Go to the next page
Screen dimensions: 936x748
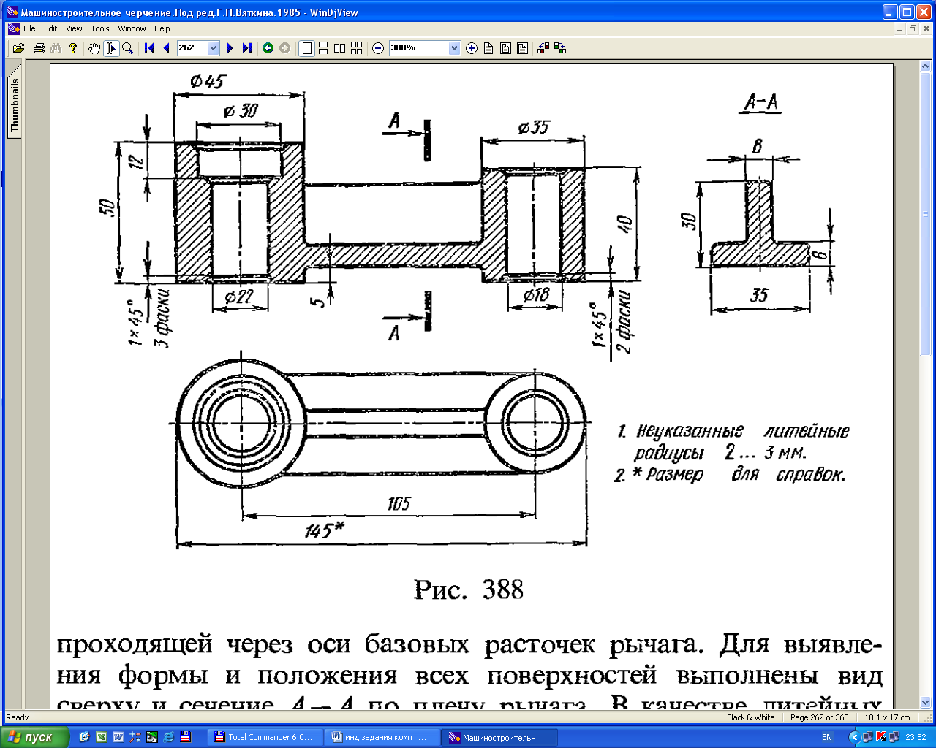coord(230,48)
